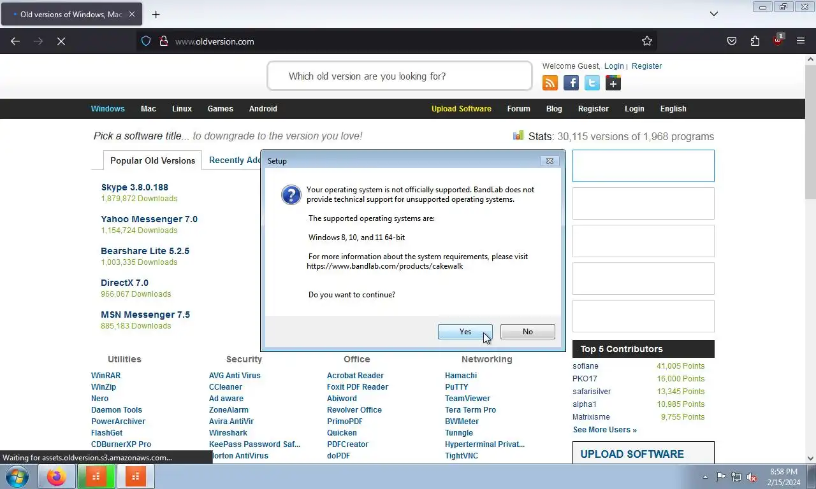Image resolution: width=816 pixels, height=489 pixels.
Task: Open Daemon Tools link
Action: [x=117, y=410]
